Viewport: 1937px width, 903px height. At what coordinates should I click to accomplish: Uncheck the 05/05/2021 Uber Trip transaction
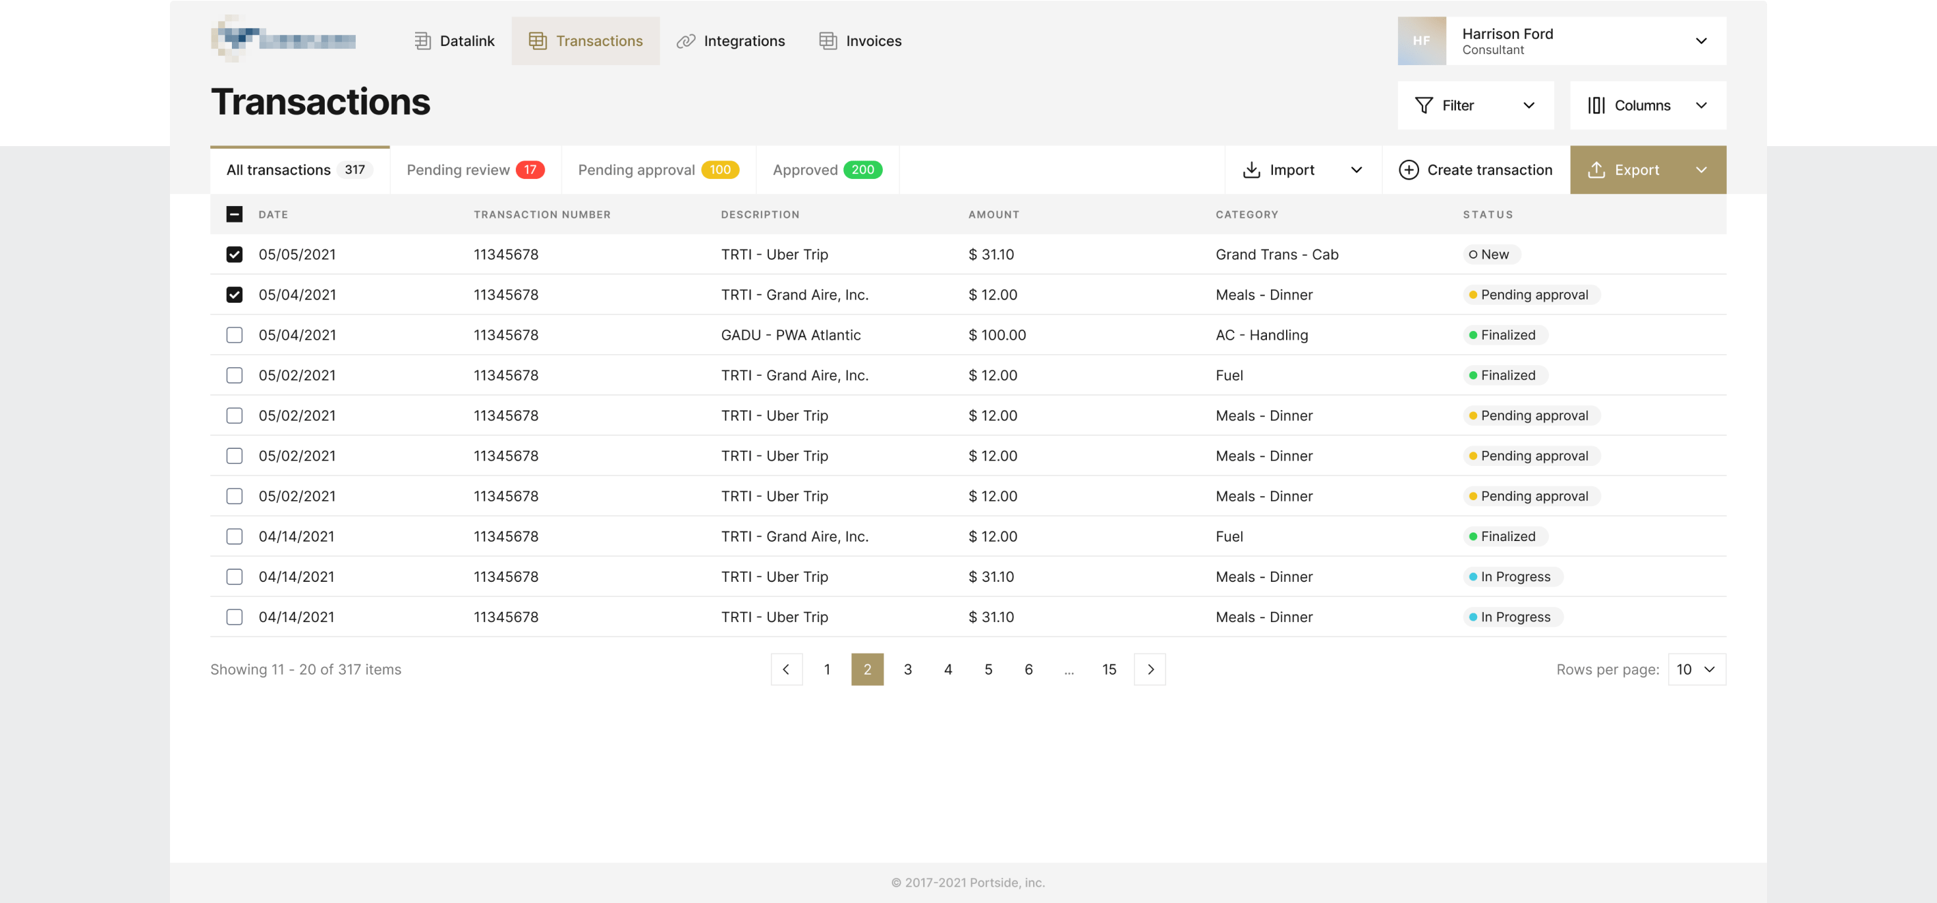234,254
